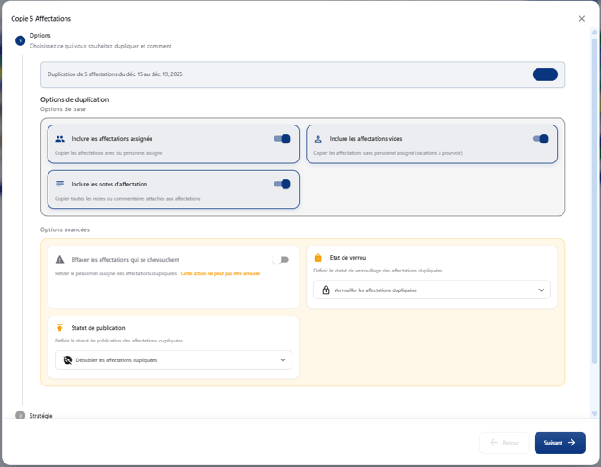Viewport: 601px width, 467px height.
Task: Click the Statut de publication icon
Action: [60, 328]
